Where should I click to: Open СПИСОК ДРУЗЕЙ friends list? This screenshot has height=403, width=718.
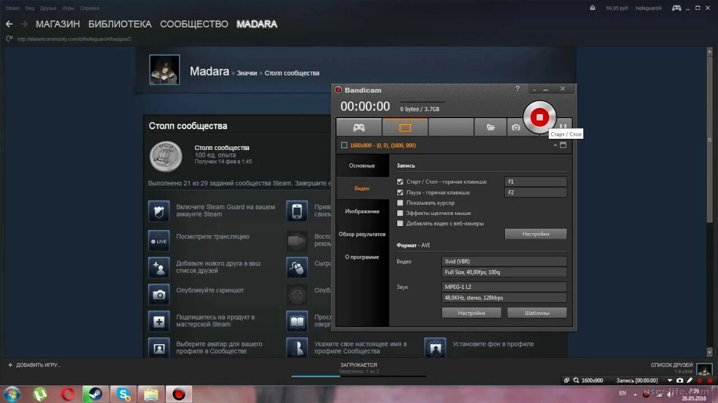pos(671,365)
